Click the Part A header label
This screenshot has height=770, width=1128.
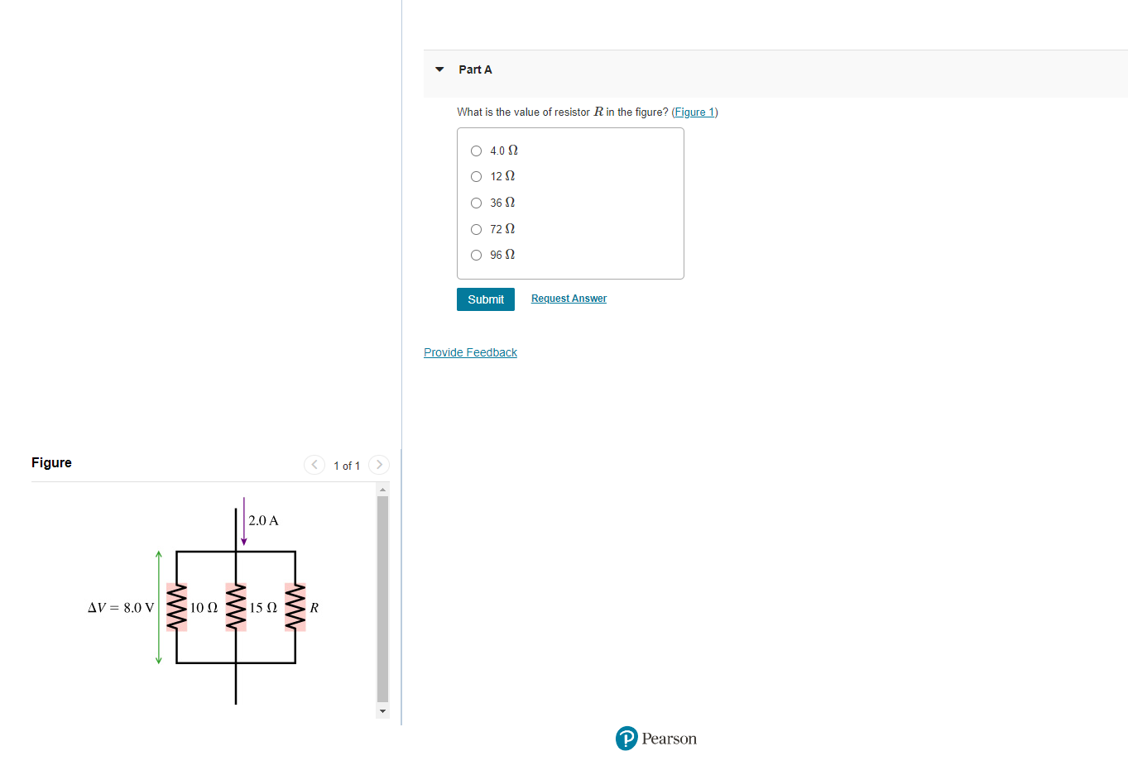(x=475, y=69)
